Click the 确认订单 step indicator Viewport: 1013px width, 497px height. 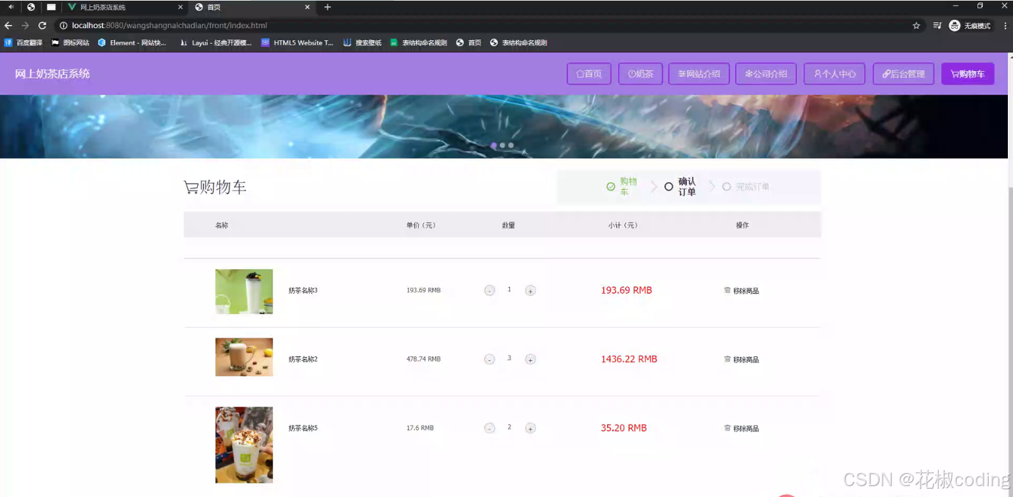point(680,187)
